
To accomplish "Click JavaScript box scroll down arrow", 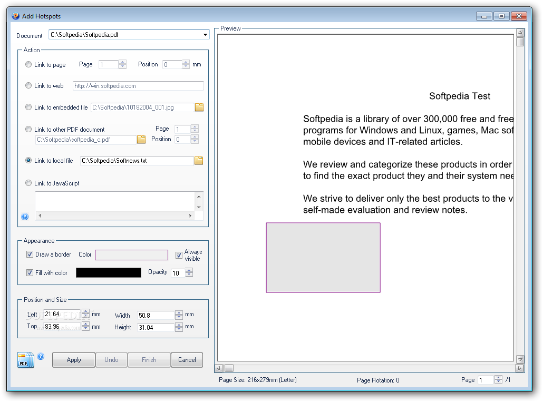I will [199, 207].
